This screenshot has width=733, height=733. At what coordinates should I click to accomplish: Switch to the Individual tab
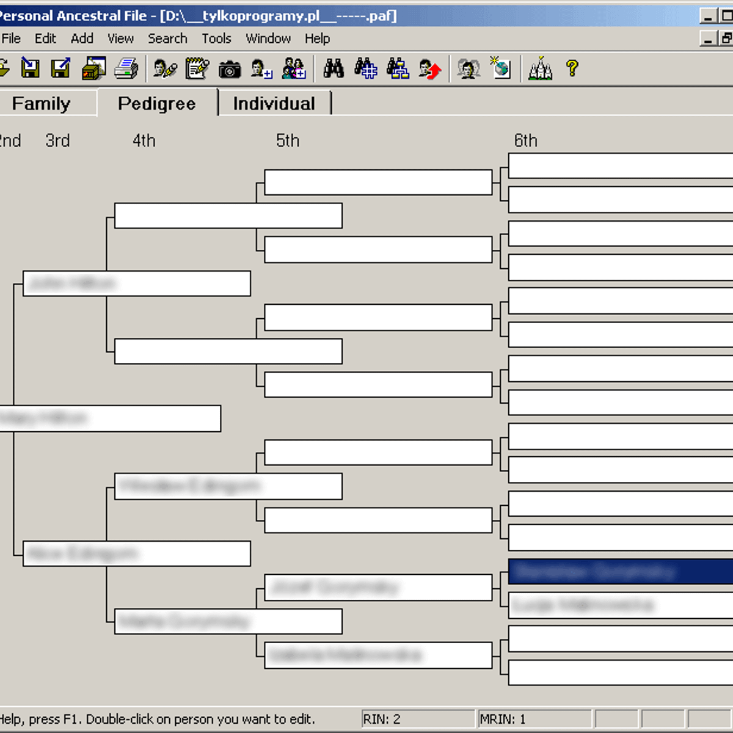(274, 103)
